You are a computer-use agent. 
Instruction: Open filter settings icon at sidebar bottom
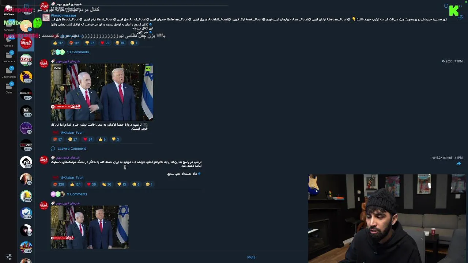(9, 257)
